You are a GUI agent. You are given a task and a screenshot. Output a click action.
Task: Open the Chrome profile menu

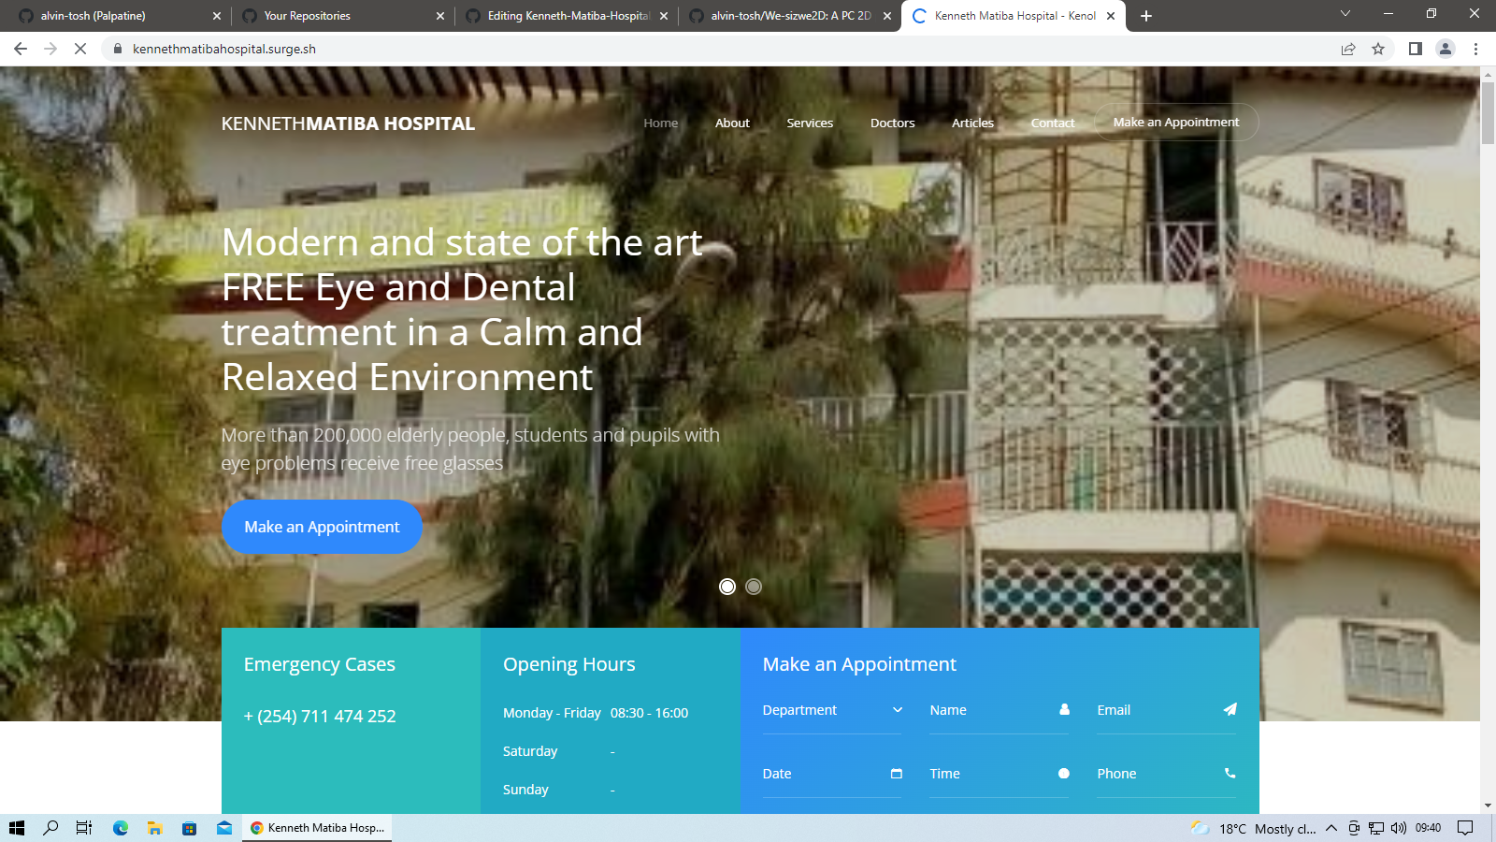pyautogui.click(x=1446, y=49)
